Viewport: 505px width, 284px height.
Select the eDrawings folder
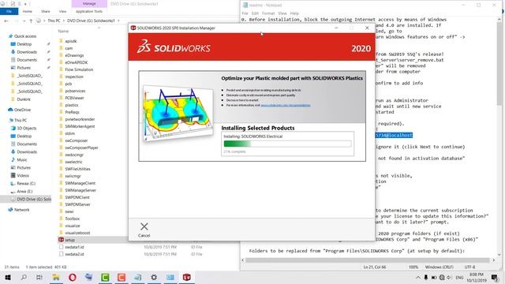click(x=74, y=55)
